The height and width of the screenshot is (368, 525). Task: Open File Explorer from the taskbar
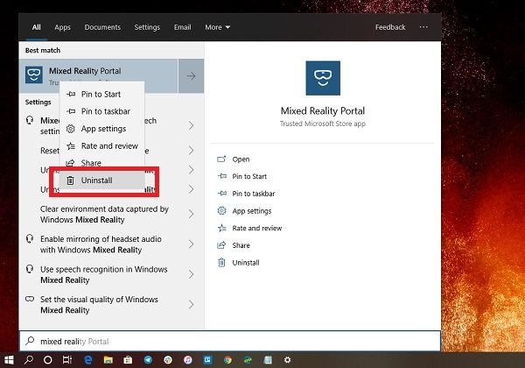click(108, 360)
